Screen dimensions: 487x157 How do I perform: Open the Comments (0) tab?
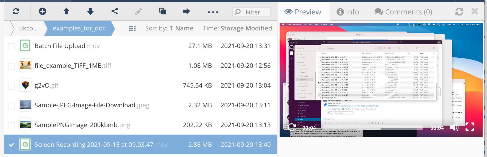pos(403,12)
